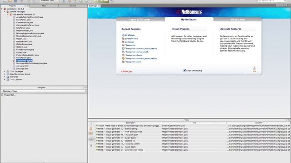Open the footprint-demo recent project

point(134,55)
